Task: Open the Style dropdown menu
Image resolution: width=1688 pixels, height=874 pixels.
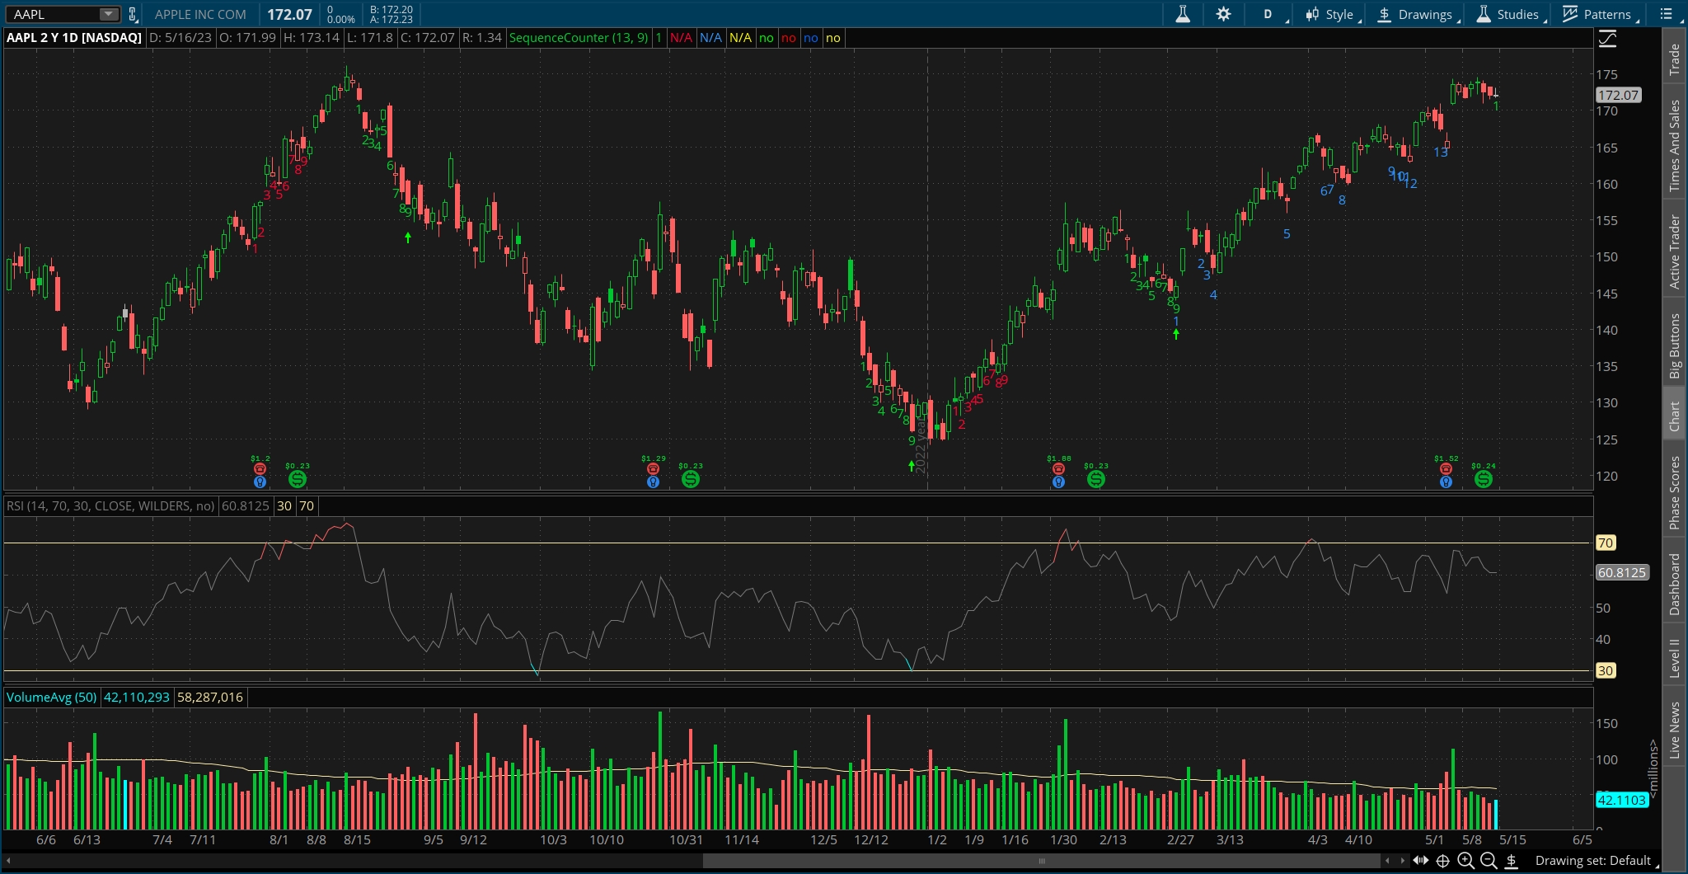Action: pyautogui.click(x=1330, y=14)
